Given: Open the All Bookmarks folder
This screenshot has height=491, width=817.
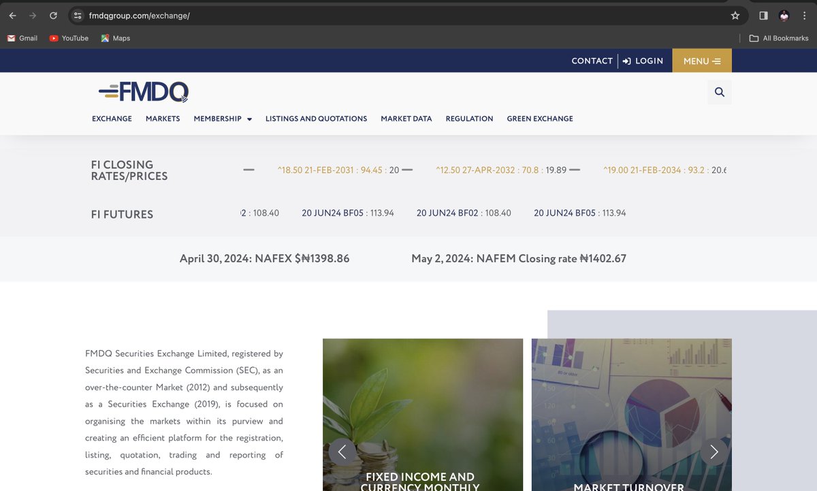Looking at the screenshot, I should tap(779, 38).
